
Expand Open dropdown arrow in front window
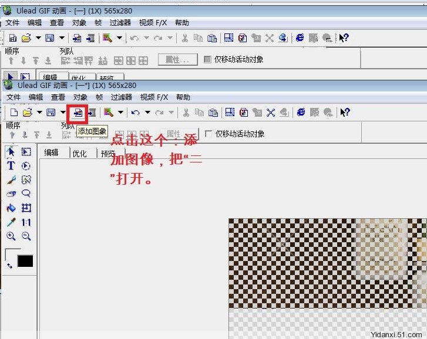point(39,112)
